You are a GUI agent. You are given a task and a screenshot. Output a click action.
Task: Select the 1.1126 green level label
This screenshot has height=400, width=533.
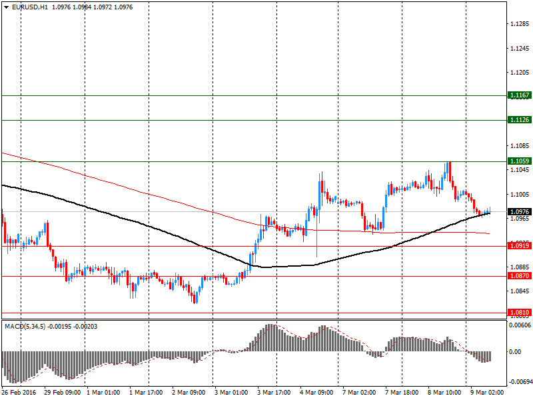coord(520,120)
